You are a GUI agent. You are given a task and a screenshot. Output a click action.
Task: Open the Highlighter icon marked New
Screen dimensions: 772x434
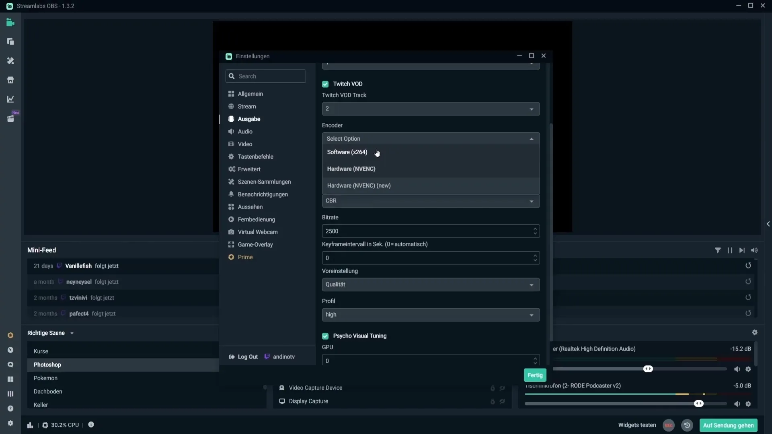click(x=10, y=119)
